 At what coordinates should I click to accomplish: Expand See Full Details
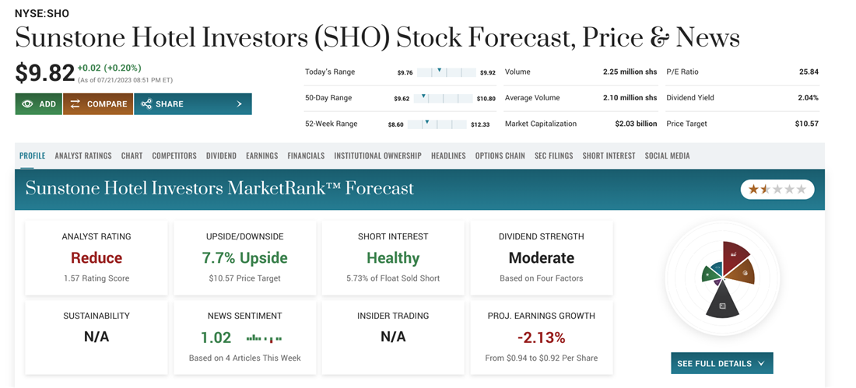click(x=721, y=363)
